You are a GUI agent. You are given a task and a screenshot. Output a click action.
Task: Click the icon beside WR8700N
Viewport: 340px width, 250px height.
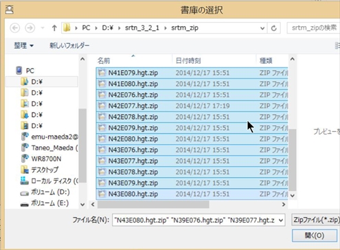tap(25, 159)
